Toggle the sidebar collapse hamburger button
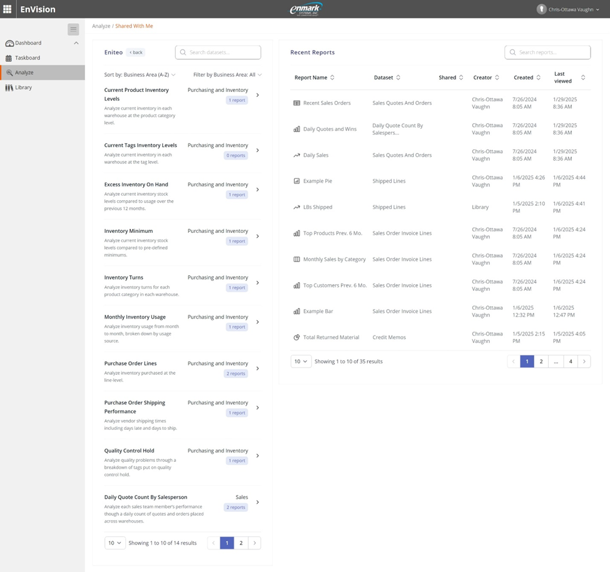This screenshot has height=572, width=610. 73,29
